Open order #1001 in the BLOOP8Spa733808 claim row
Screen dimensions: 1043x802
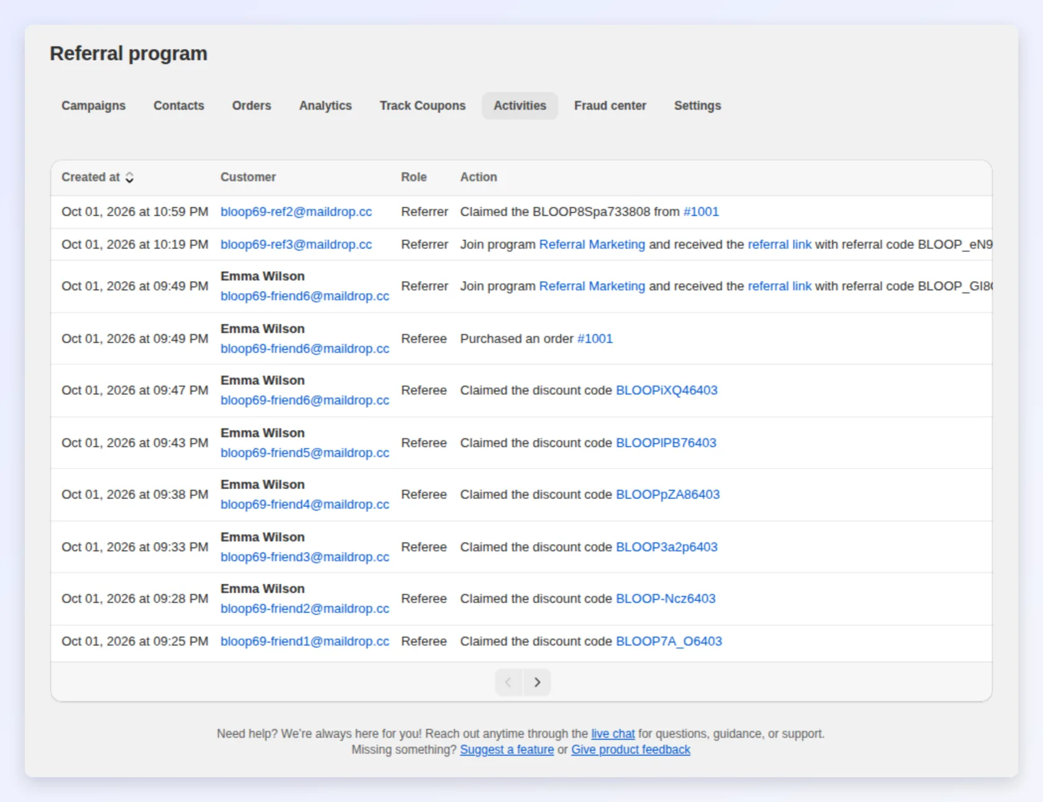click(701, 212)
